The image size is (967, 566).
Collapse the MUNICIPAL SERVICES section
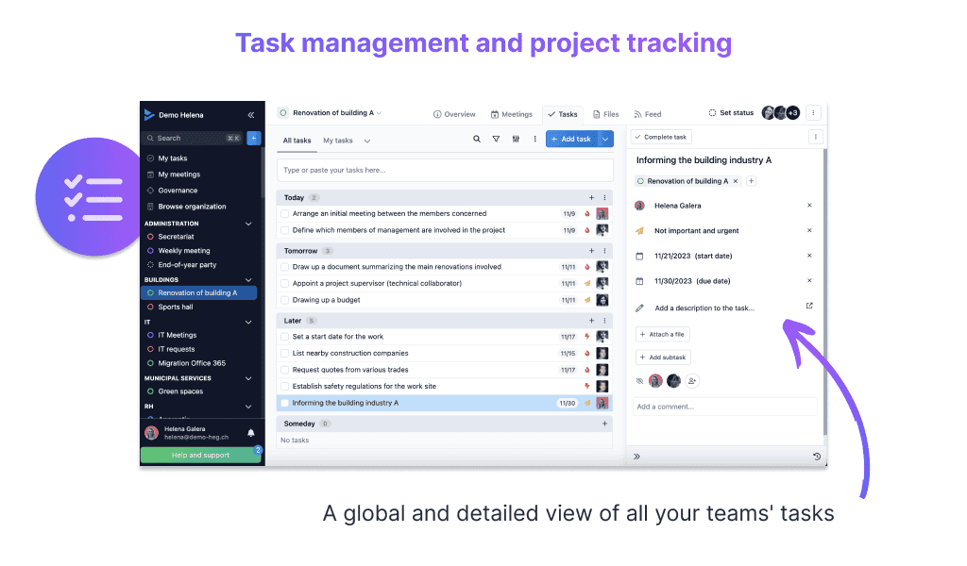[x=248, y=378]
